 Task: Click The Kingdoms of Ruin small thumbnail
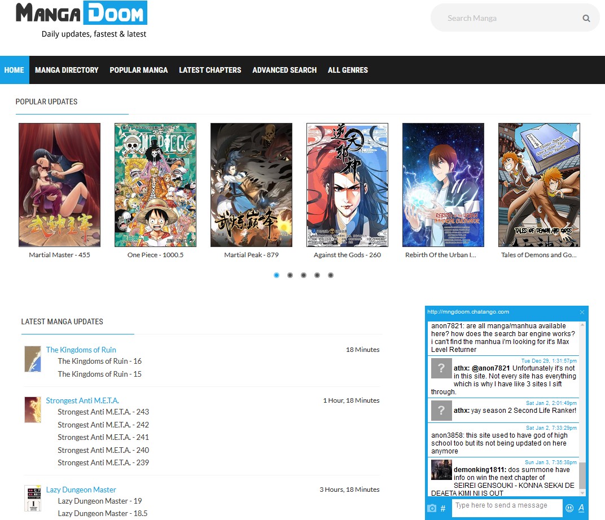[33, 359]
